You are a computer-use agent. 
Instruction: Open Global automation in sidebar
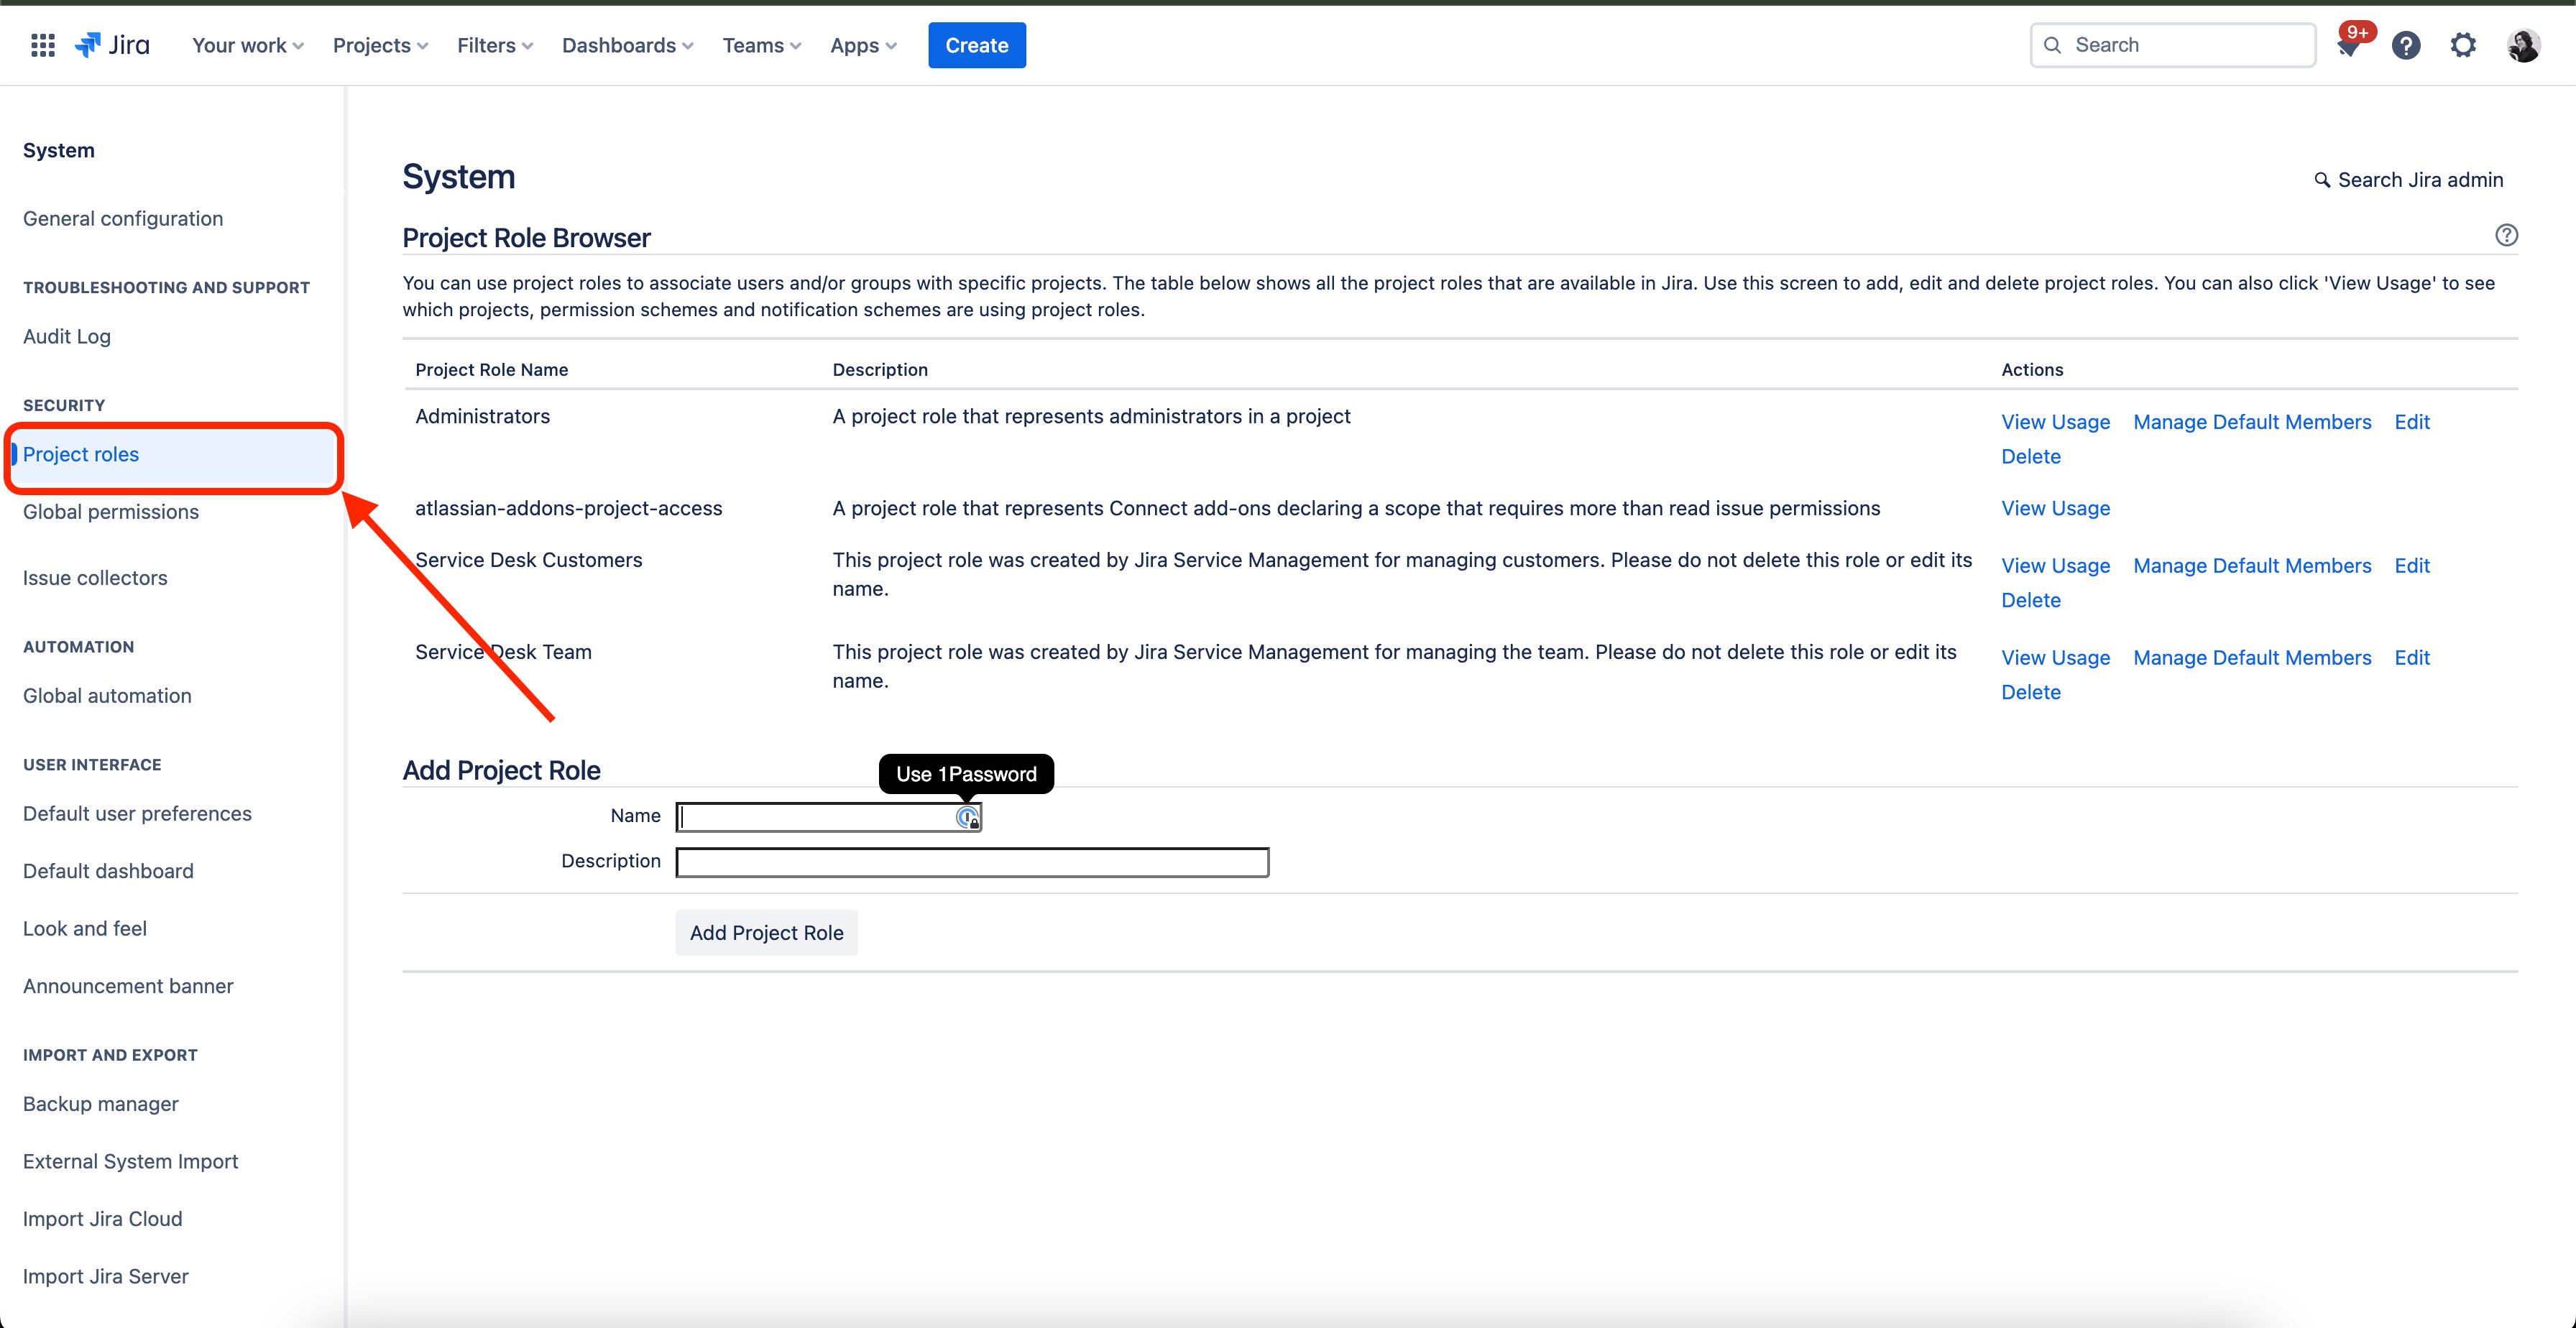pyautogui.click(x=107, y=696)
